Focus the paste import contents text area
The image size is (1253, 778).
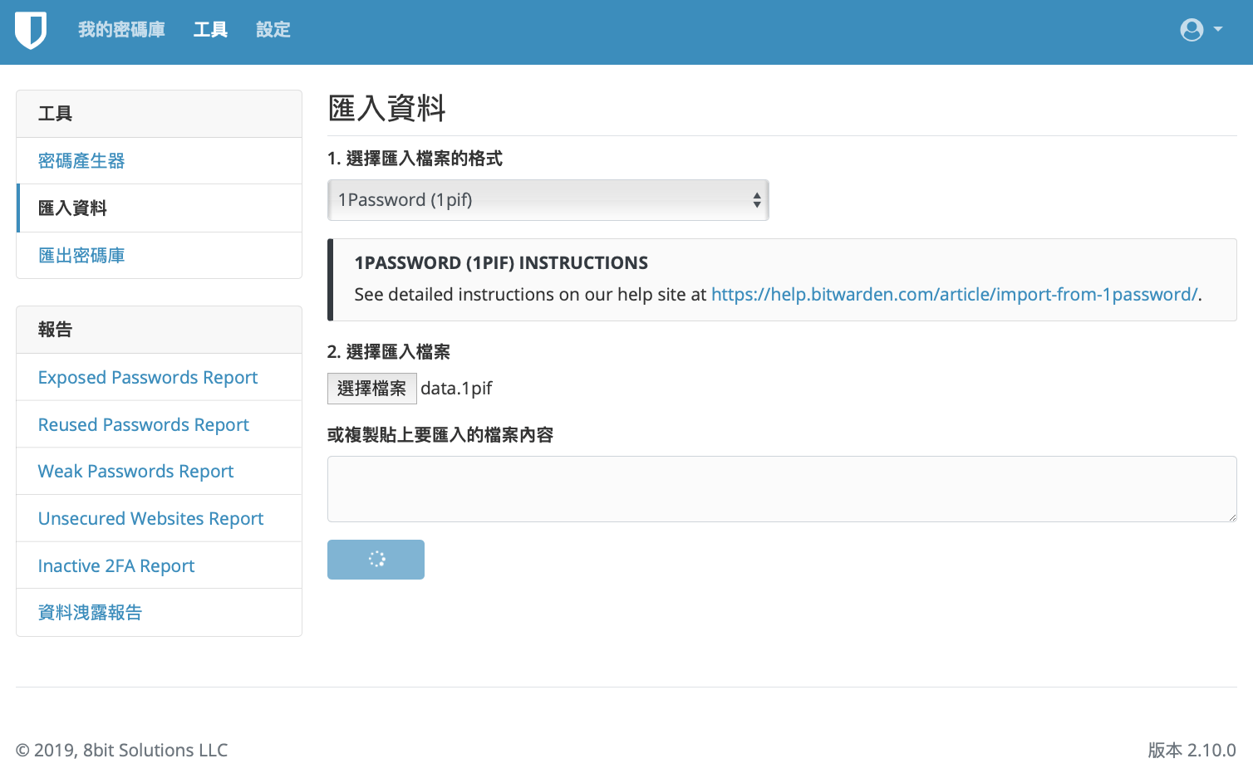click(x=782, y=489)
